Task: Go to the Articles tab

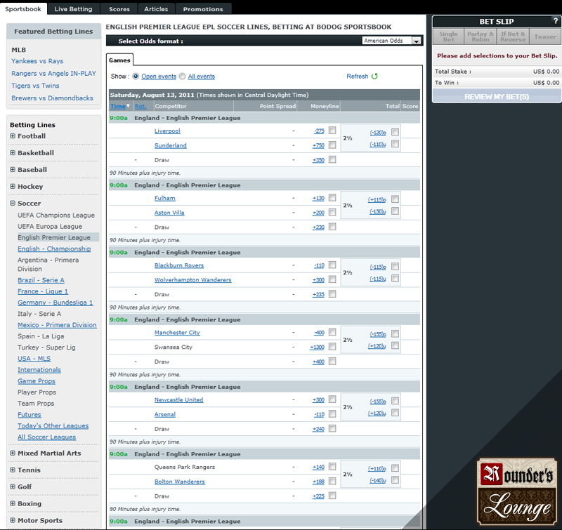Action: (x=156, y=9)
